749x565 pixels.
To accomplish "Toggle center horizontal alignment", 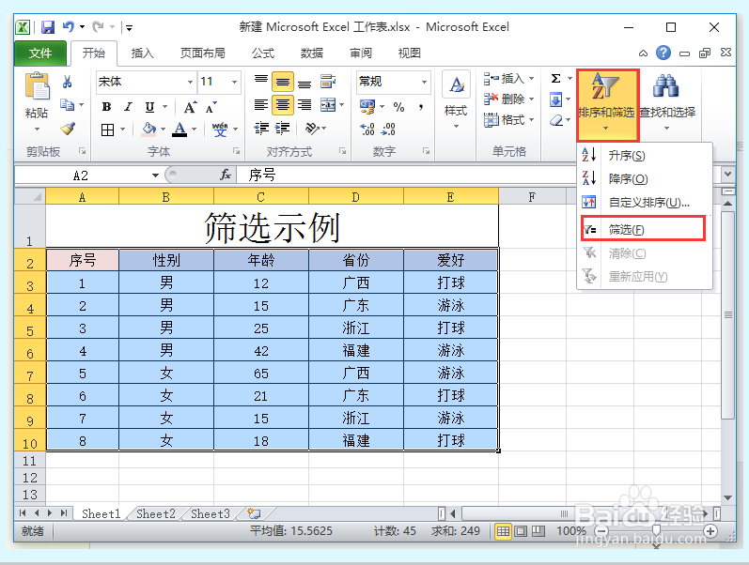I will [x=283, y=105].
